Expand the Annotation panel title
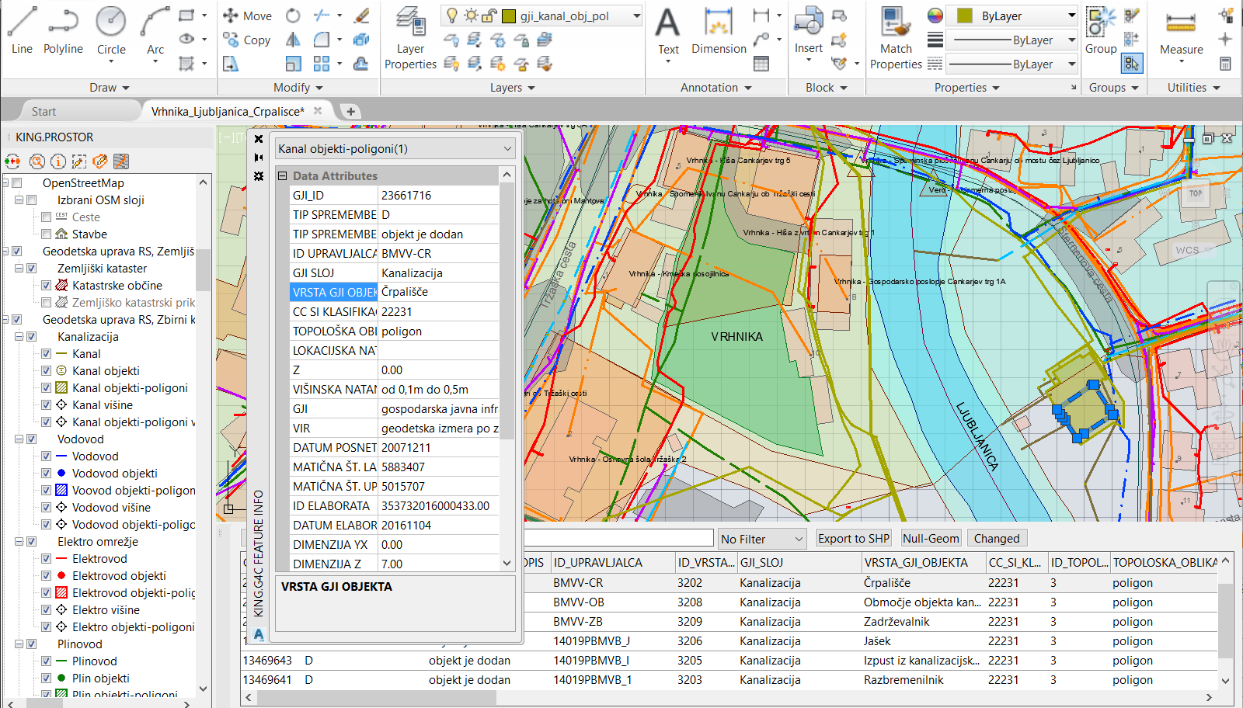This screenshot has width=1243, height=708. (716, 88)
